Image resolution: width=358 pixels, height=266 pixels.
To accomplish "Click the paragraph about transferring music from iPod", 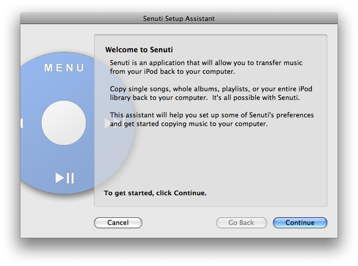I will (206, 67).
